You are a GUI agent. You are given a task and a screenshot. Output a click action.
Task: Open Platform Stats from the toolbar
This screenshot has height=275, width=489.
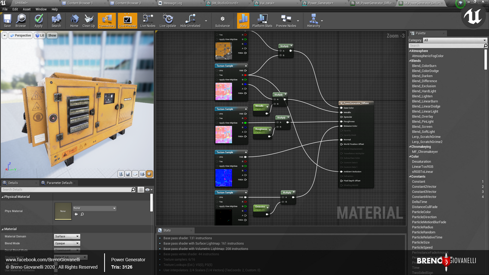tap(262, 20)
